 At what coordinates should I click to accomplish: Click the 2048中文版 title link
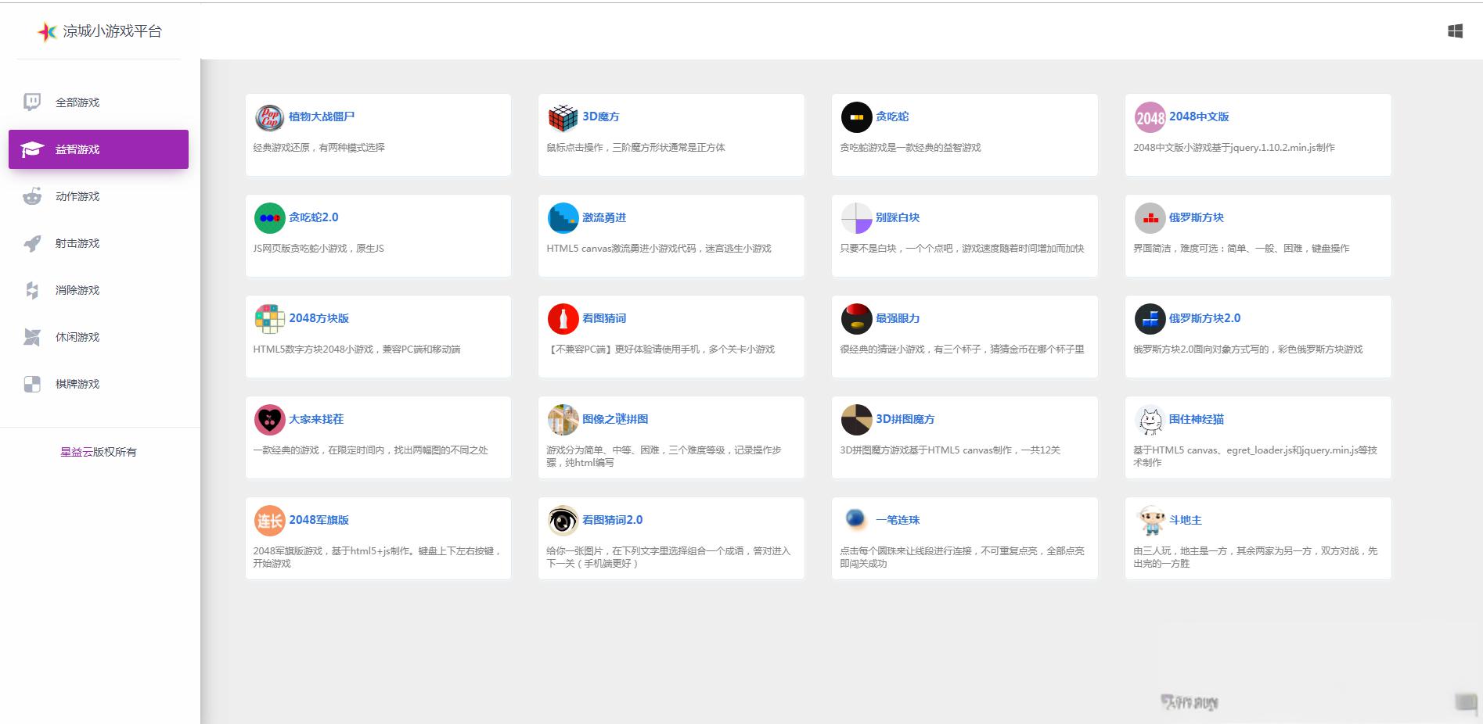point(1199,116)
